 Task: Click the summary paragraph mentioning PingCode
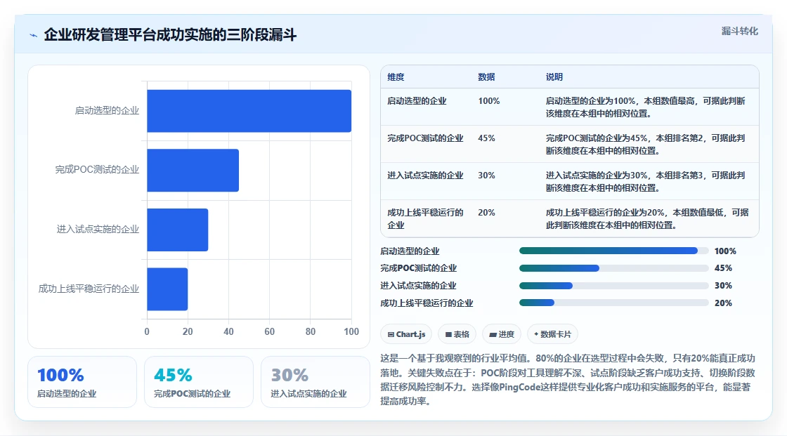tap(568, 379)
